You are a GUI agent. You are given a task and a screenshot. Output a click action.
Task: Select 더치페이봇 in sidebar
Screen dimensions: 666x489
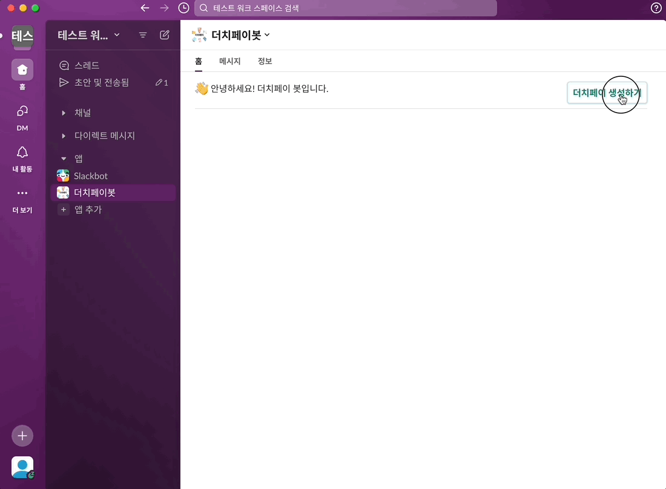(x=113, y=192)
